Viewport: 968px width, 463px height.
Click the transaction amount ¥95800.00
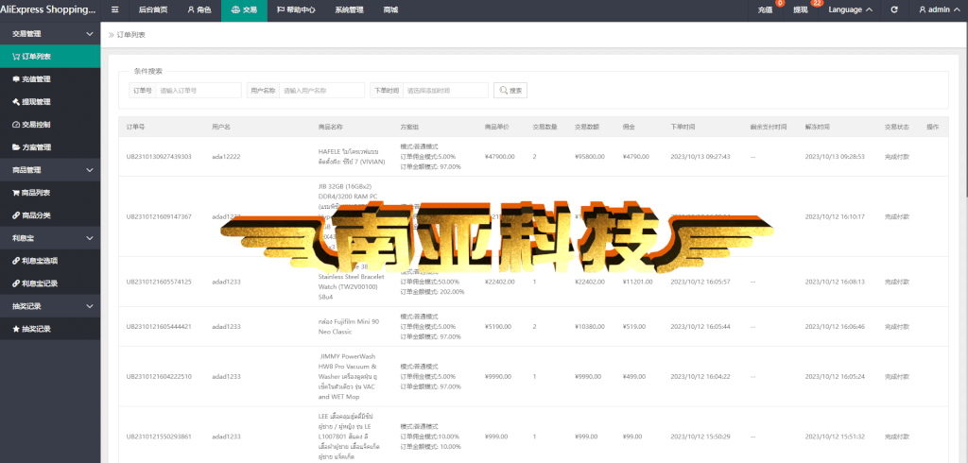click(x=590, y=157)
